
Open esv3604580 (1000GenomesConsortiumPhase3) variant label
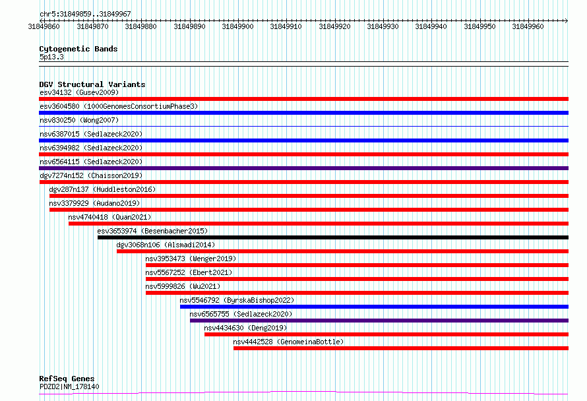coord(119,106)
